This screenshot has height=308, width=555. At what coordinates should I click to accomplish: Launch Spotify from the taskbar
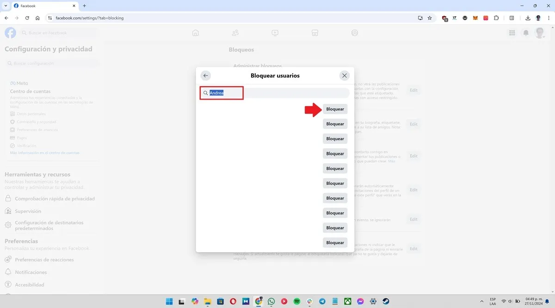tap(297, 301)
